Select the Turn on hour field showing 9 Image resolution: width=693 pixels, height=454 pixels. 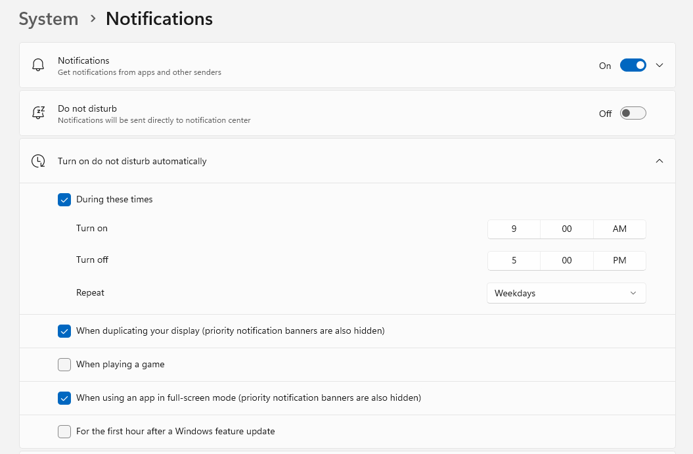(514, 229)
